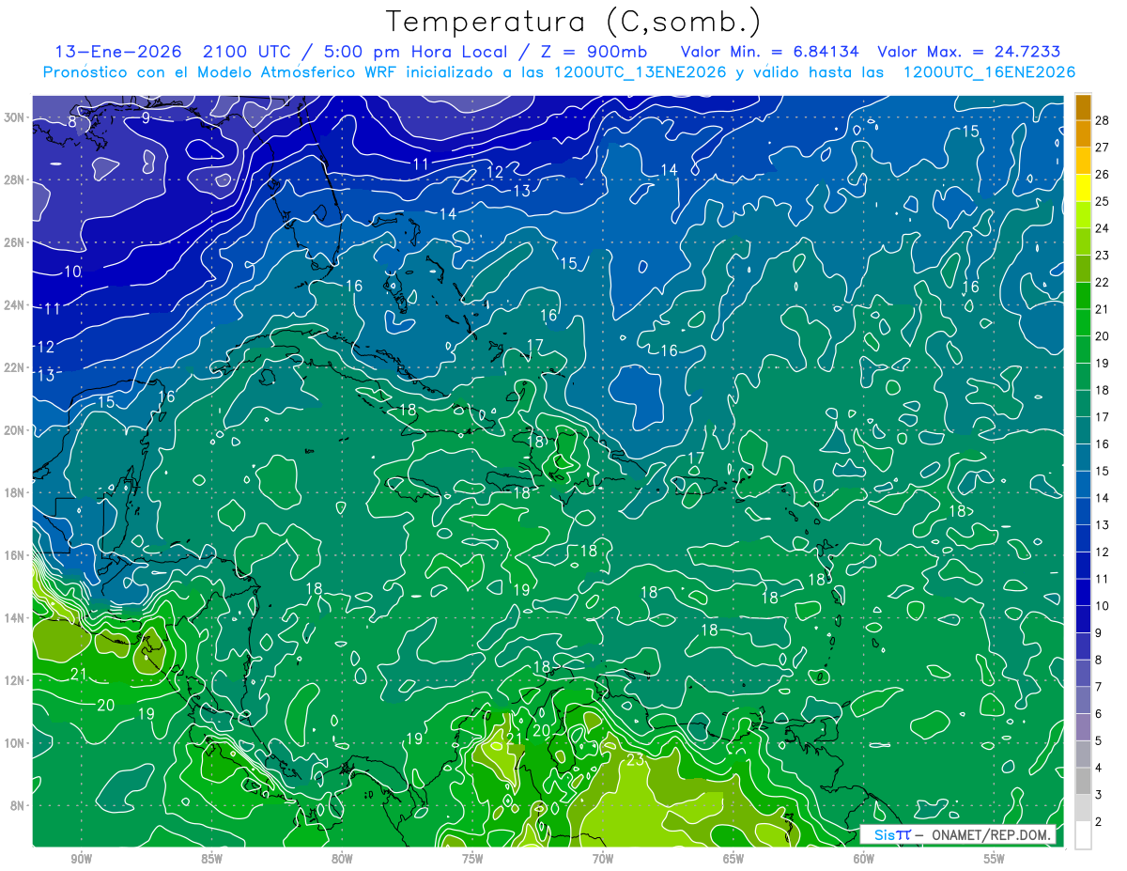Screen dimensions: 1127x871
Task: Click the '24N' latitude axis label
Action: (14, 305)
